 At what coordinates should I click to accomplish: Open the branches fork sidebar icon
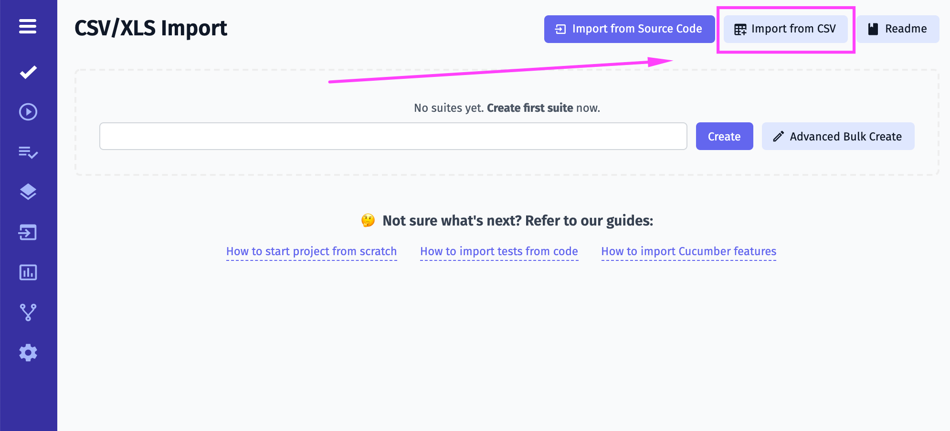pyautogui.click(x=28, y=312)
